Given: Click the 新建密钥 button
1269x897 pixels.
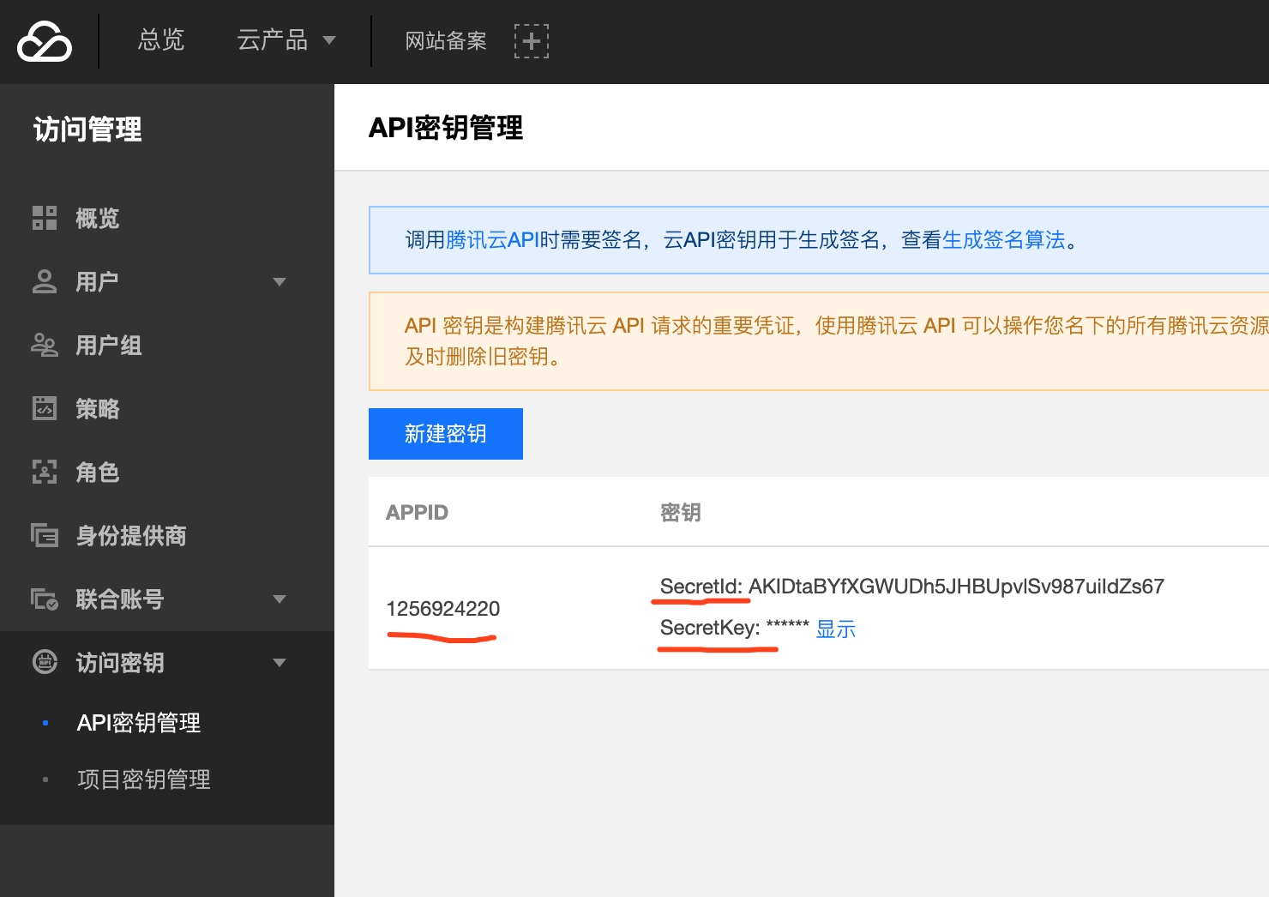Looking at the screenshot, I should pos(445,434).
